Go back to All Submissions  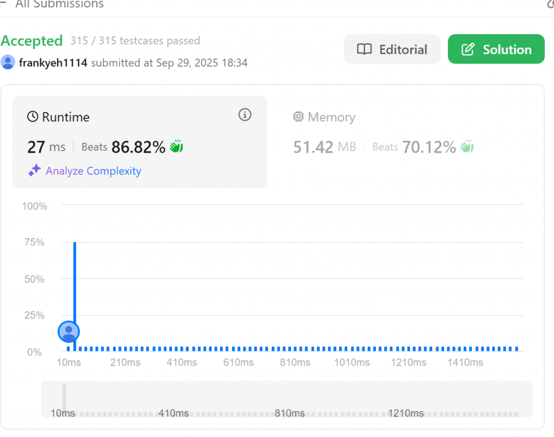(60, 4)
